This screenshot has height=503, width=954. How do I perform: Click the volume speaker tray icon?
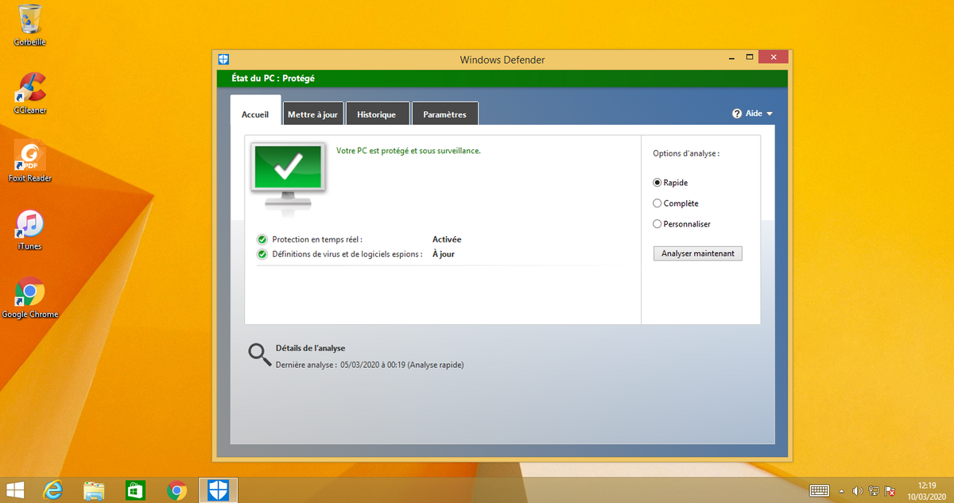coord(858,491)
